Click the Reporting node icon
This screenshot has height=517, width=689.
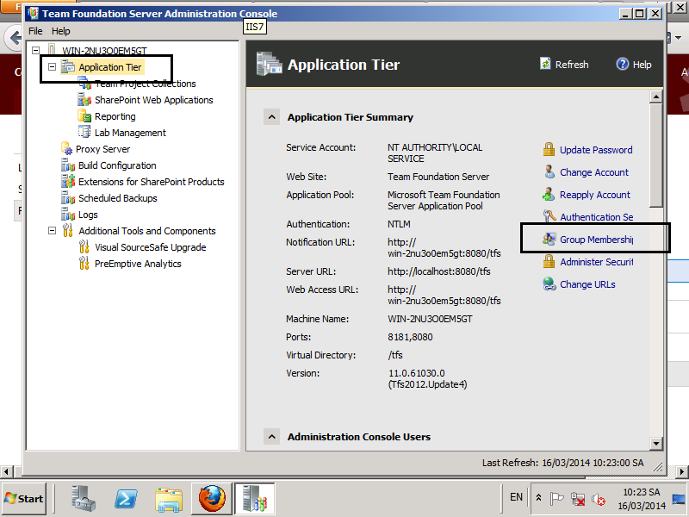pos(84,116)
